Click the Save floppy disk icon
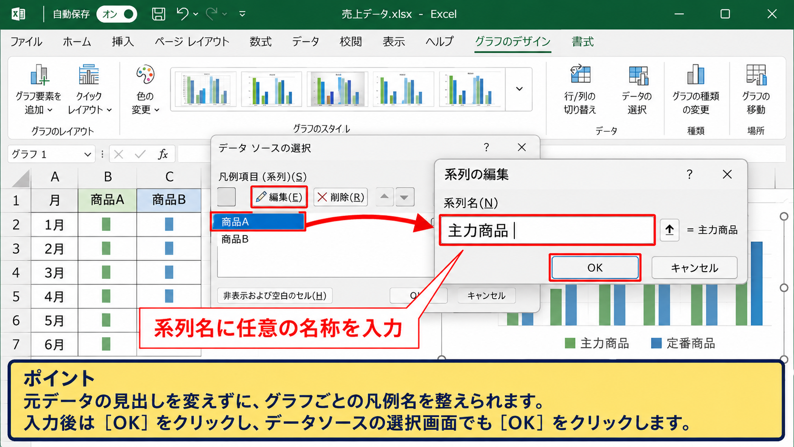Viewport: 794px width, 447px height. (159, 14)
